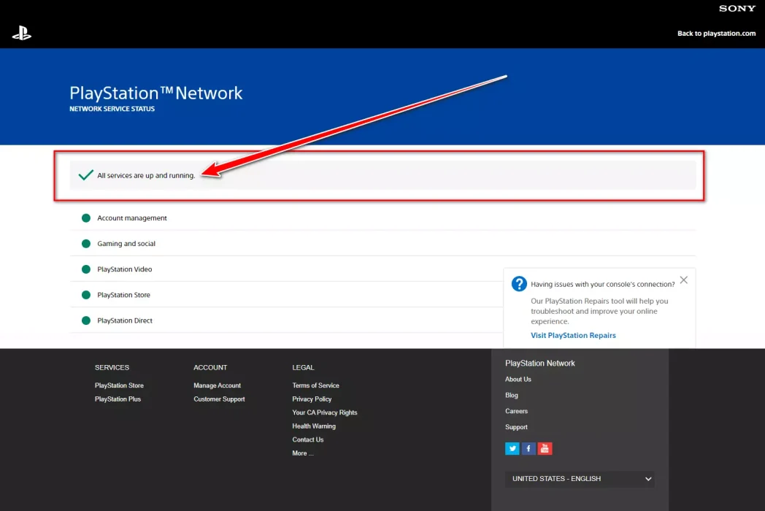
Task: Open Health Warning link
Action: pyautogui.click(x=314, y=426)
